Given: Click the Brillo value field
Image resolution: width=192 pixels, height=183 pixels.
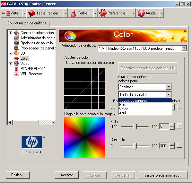Looking at the screenshot, I should point(164,126).
